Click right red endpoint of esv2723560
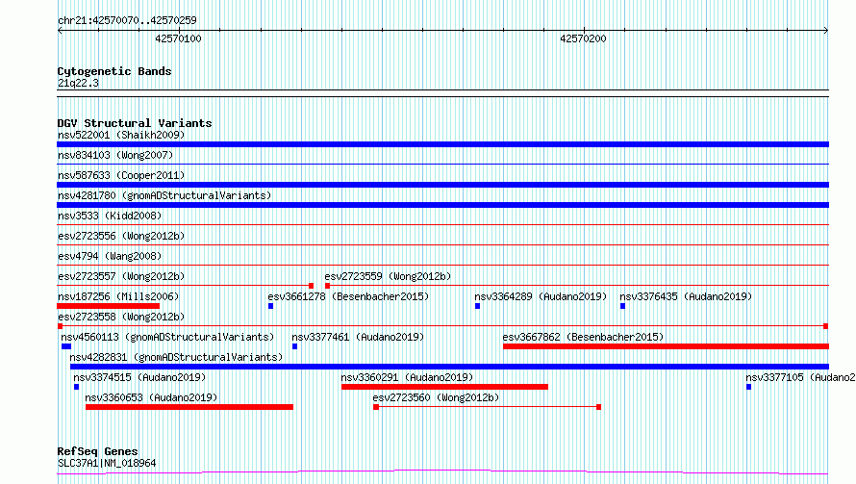This screenshot has height=484, width=856. (x=598, y=407)
